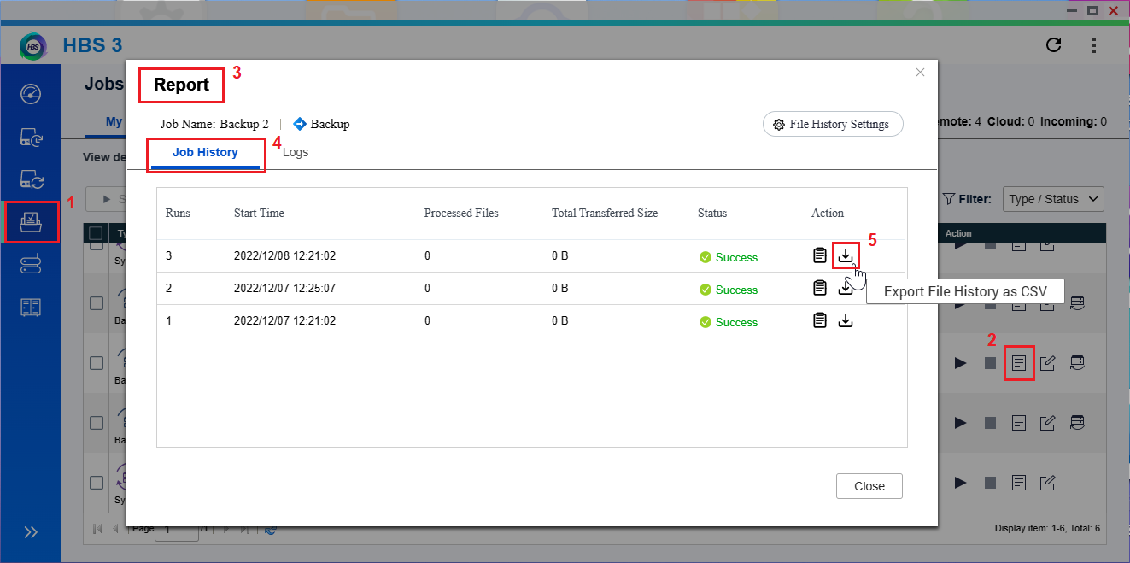Tick the select-all checkbox in jobs header

97,233
